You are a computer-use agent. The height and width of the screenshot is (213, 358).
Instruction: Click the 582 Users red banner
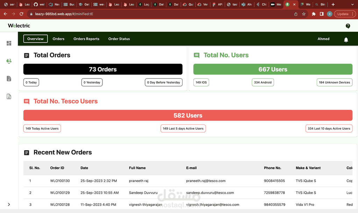pyautogui.click(x=188, y=115)
